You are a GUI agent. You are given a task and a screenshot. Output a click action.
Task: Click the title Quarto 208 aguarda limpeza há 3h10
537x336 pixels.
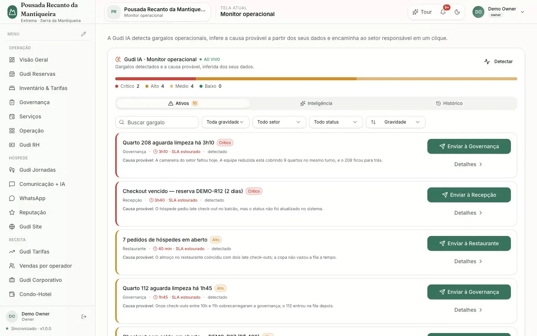click(x=169, y=143)
